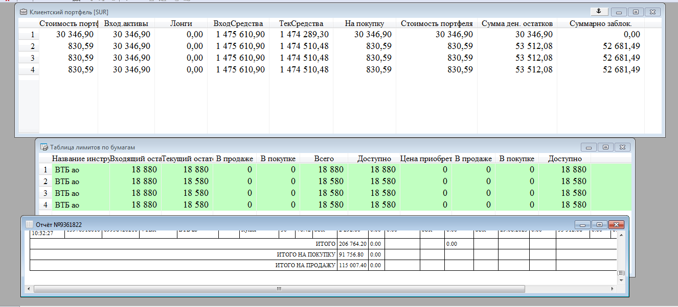The image size is (678, 307).
Task: Click the report's horizontal scrollbar left arrow
Action: [x=30, y=289]
